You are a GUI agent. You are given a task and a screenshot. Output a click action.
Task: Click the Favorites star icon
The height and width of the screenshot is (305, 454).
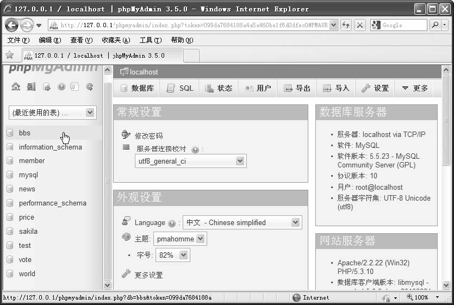[10, 55]
